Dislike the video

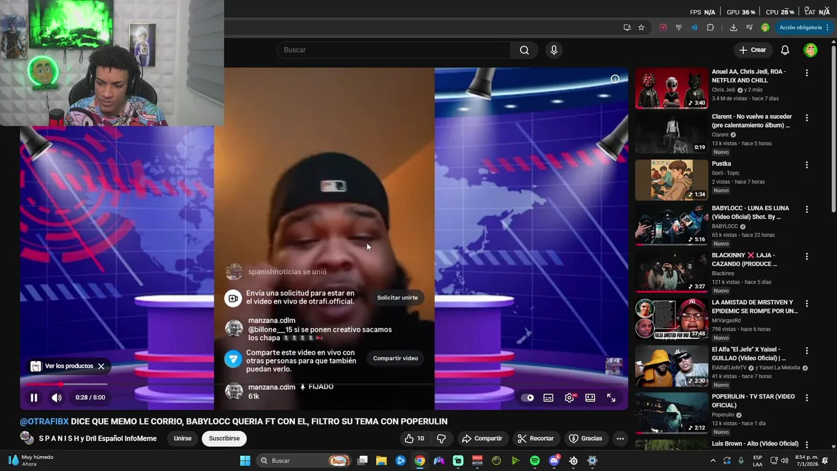(441, 438)
